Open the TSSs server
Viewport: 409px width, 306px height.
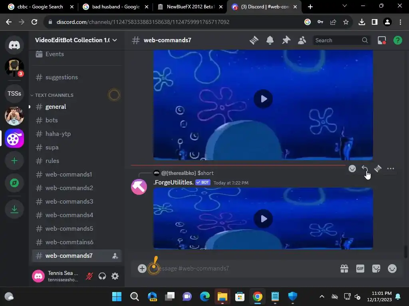click(x=14, y=93)
